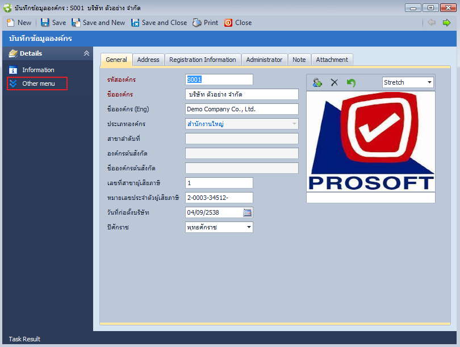Click the วันที่ก่อตั้งบริษัท label
Viewport: 460px width, 347px height.
click(x=128, y=212)
